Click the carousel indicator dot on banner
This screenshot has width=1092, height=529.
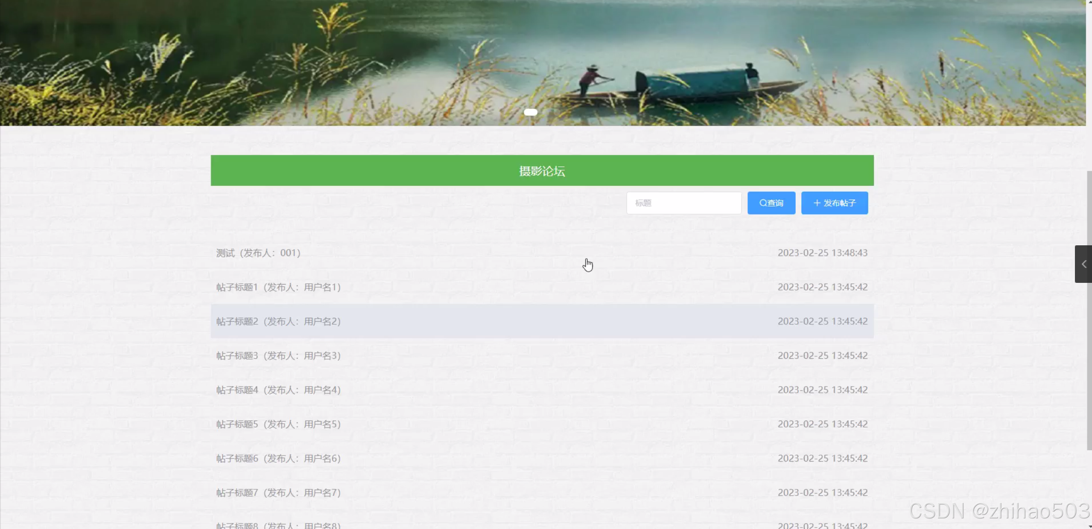coord(530,112)
